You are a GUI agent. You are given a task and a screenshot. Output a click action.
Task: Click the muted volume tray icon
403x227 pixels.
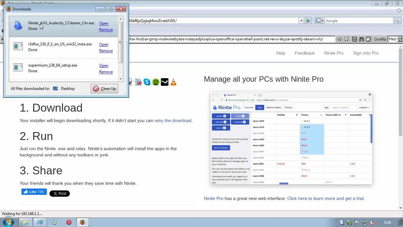coord(372,223)
